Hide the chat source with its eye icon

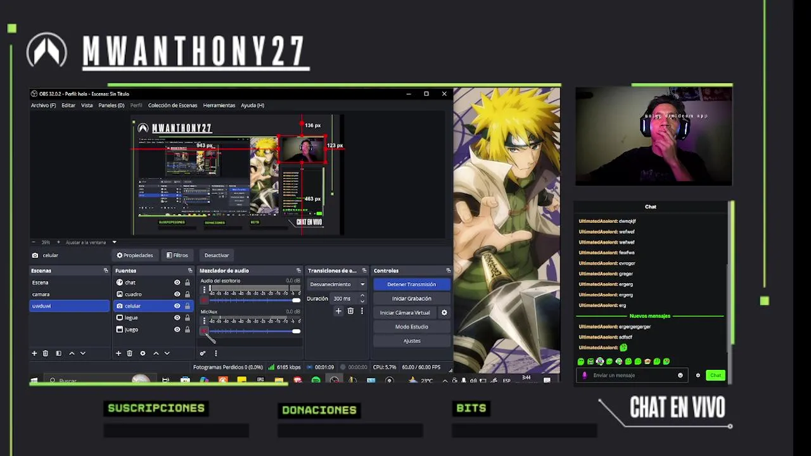177,282
